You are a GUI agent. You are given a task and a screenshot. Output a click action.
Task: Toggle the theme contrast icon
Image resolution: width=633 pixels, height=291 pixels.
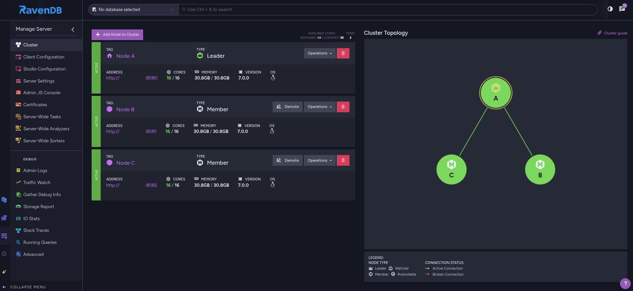click(610, 9)
